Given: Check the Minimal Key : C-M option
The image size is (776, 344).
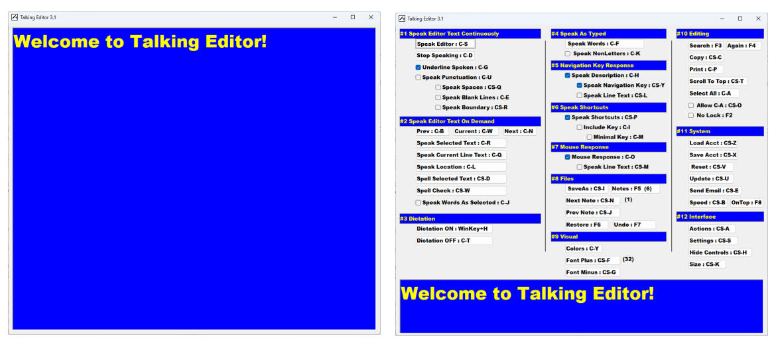Looking at the screenshot, I should pyautogui.click(x=590, y=137).
